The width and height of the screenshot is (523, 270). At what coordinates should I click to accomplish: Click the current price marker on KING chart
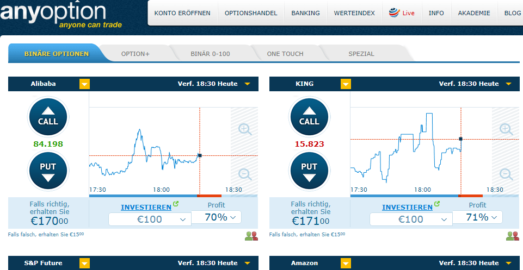[x=460, y=139]
